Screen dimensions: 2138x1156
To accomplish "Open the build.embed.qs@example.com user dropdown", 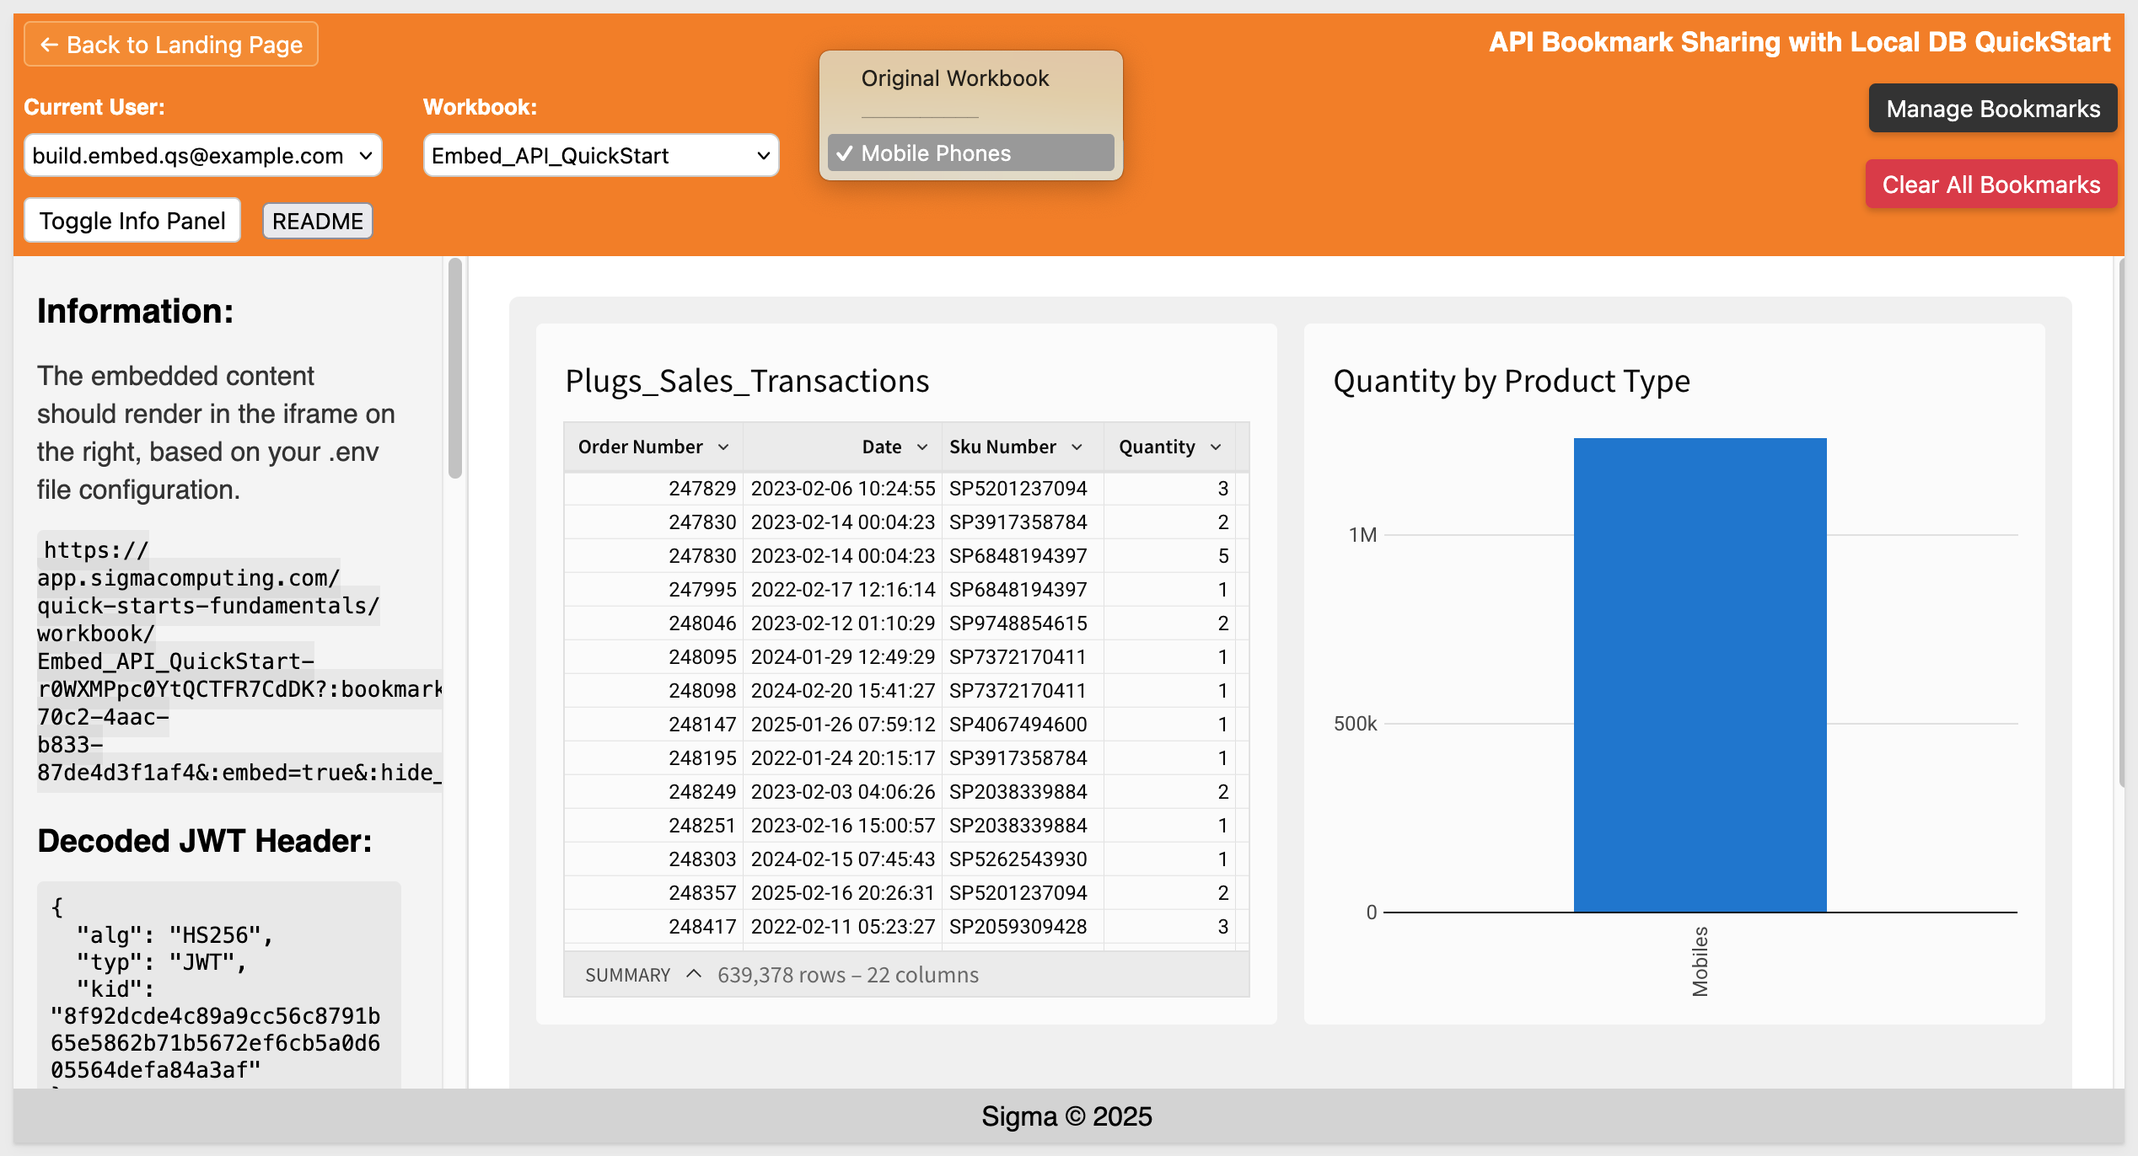I will click(187, 156).
